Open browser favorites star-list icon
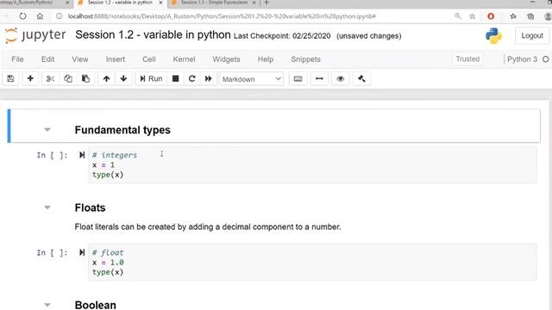This screenshot has width=552, height=310. point(513,16)
